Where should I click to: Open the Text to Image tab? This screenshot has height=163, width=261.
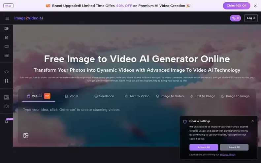pos(203,96)
